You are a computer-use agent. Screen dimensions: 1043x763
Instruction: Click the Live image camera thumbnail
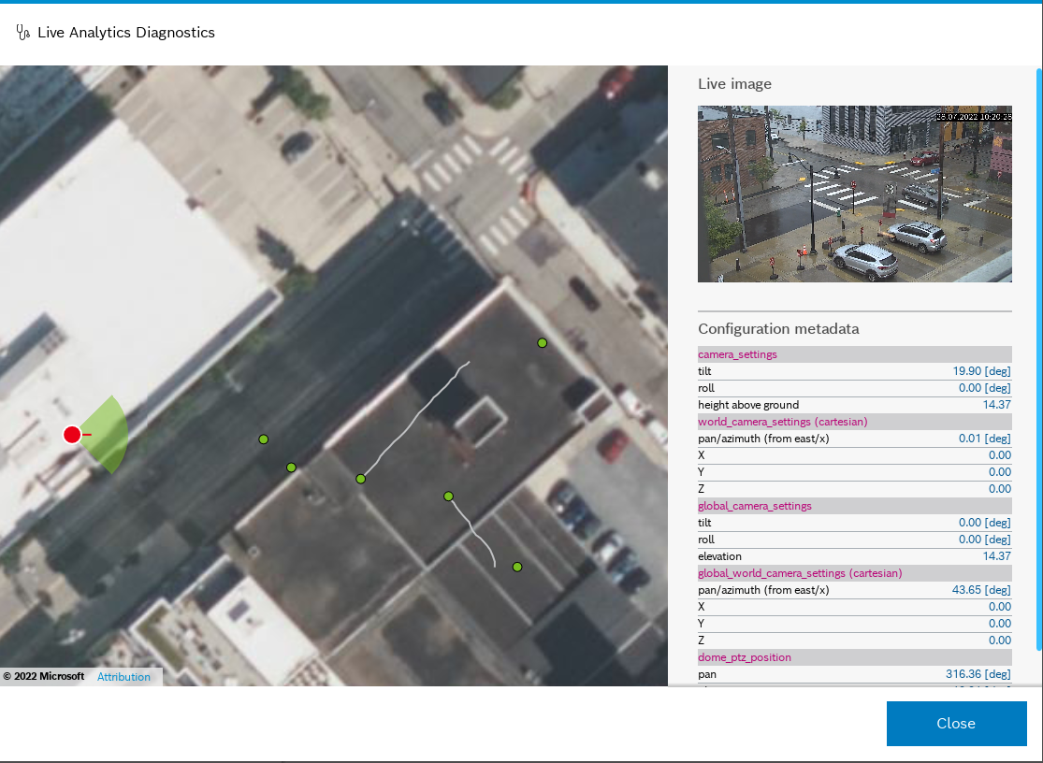[854, 194]
